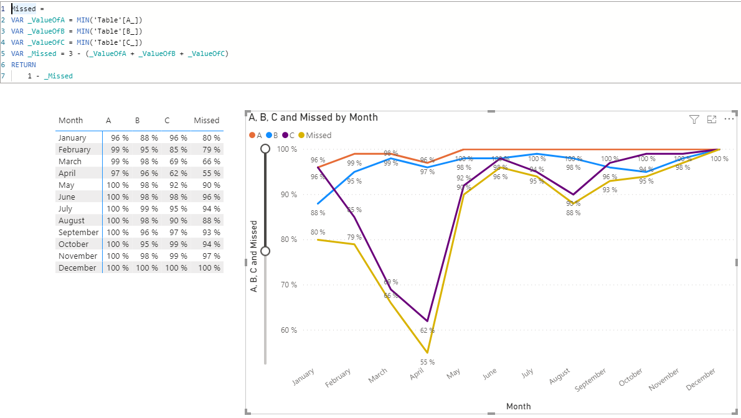Image resolution: width=741 pixels, height=418 pixels.
Task: Select the May row label
Action: 66,185
